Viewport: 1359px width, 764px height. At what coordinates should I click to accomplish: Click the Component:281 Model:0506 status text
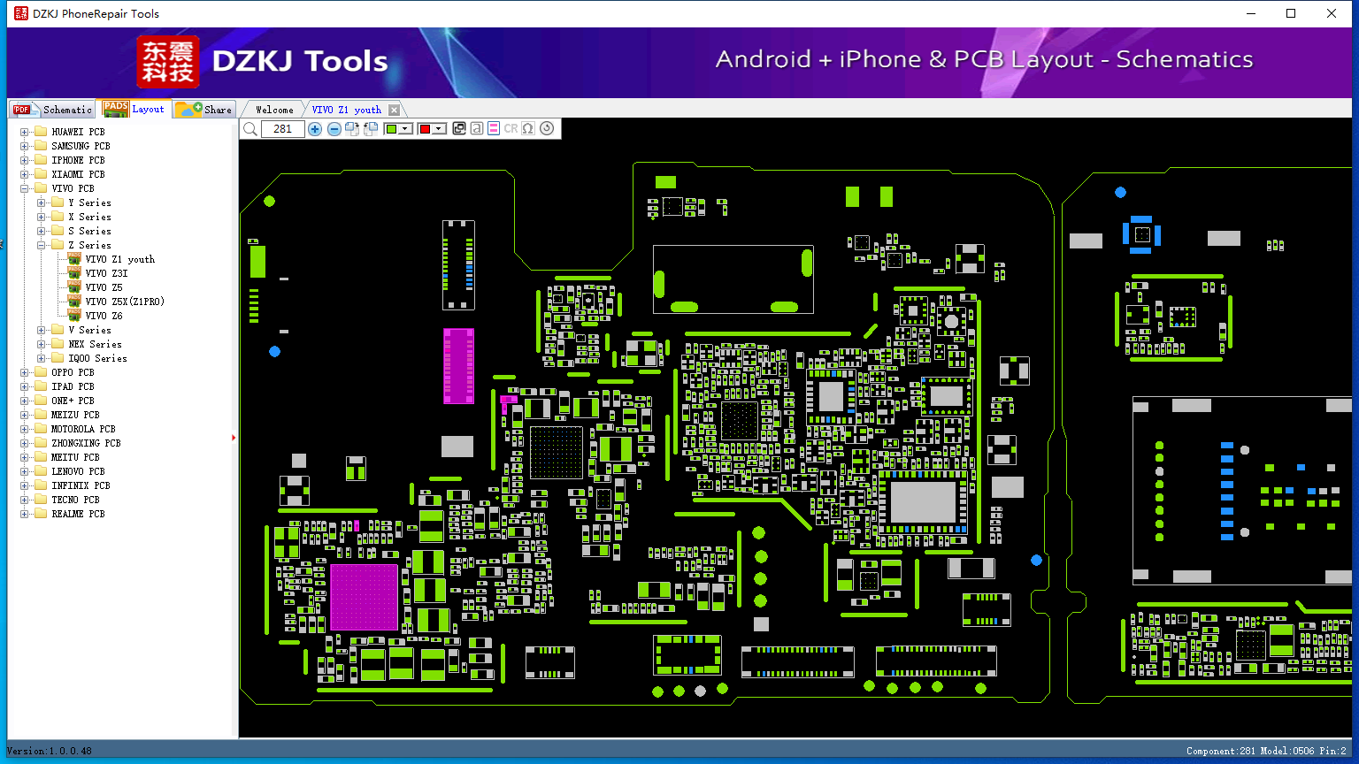[x=1266, y=751]
